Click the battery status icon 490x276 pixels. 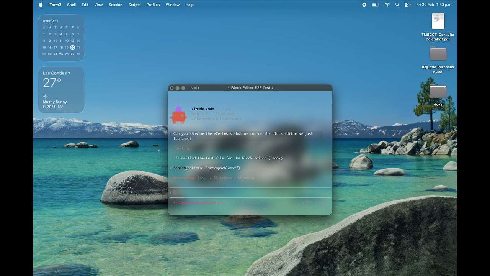[x=375, y=5]
